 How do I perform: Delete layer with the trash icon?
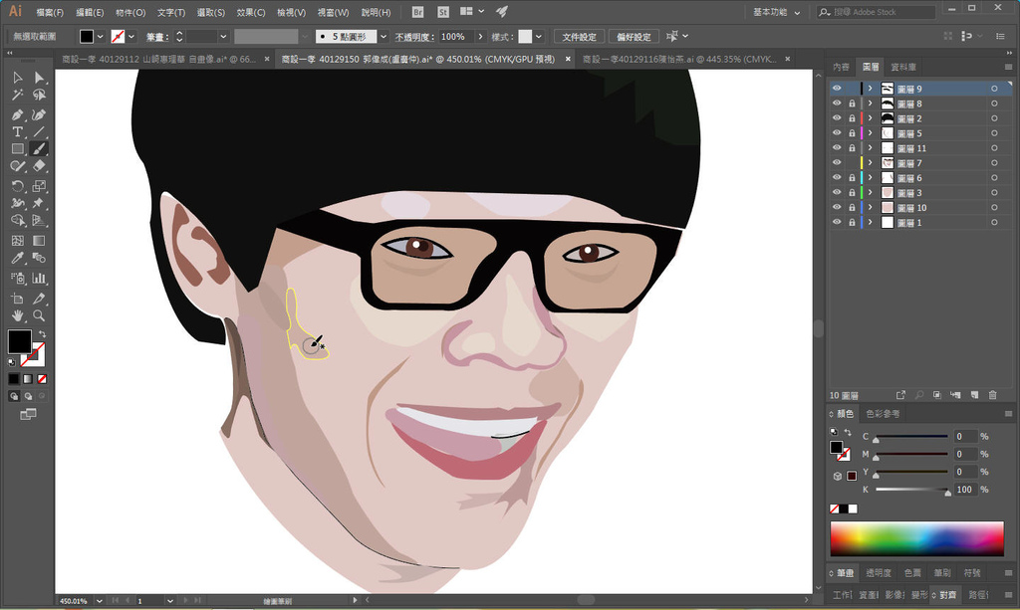(x=991, y=395)
